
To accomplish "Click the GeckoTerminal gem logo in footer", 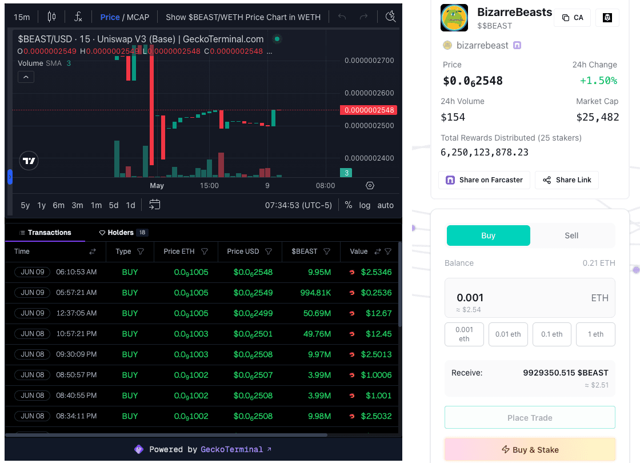I will click(139, 449).
